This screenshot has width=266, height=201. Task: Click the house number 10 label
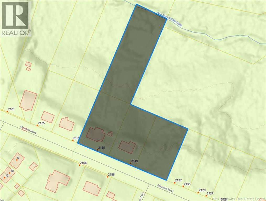(12, 171)
